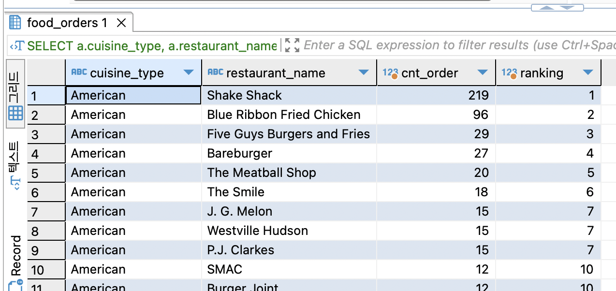This screenshot has height=291, width=616.
Task: Select row number 10 header
Action: click(x=46, y=269)
